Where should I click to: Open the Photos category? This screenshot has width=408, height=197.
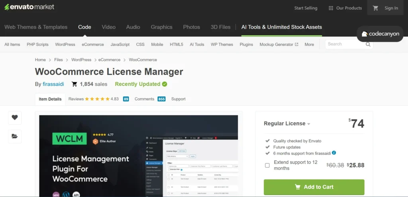tap(192, 27)
